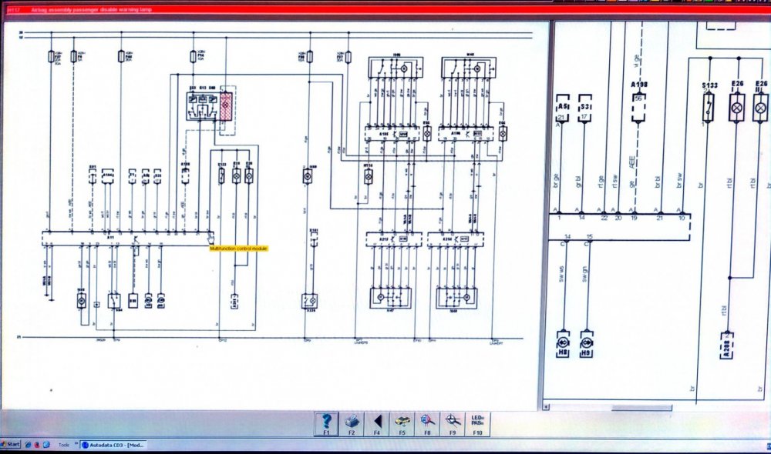Click the S133 switch symbol
This screenshot has height=454, width=771.
pyautogui.click(x=707, y=108)
